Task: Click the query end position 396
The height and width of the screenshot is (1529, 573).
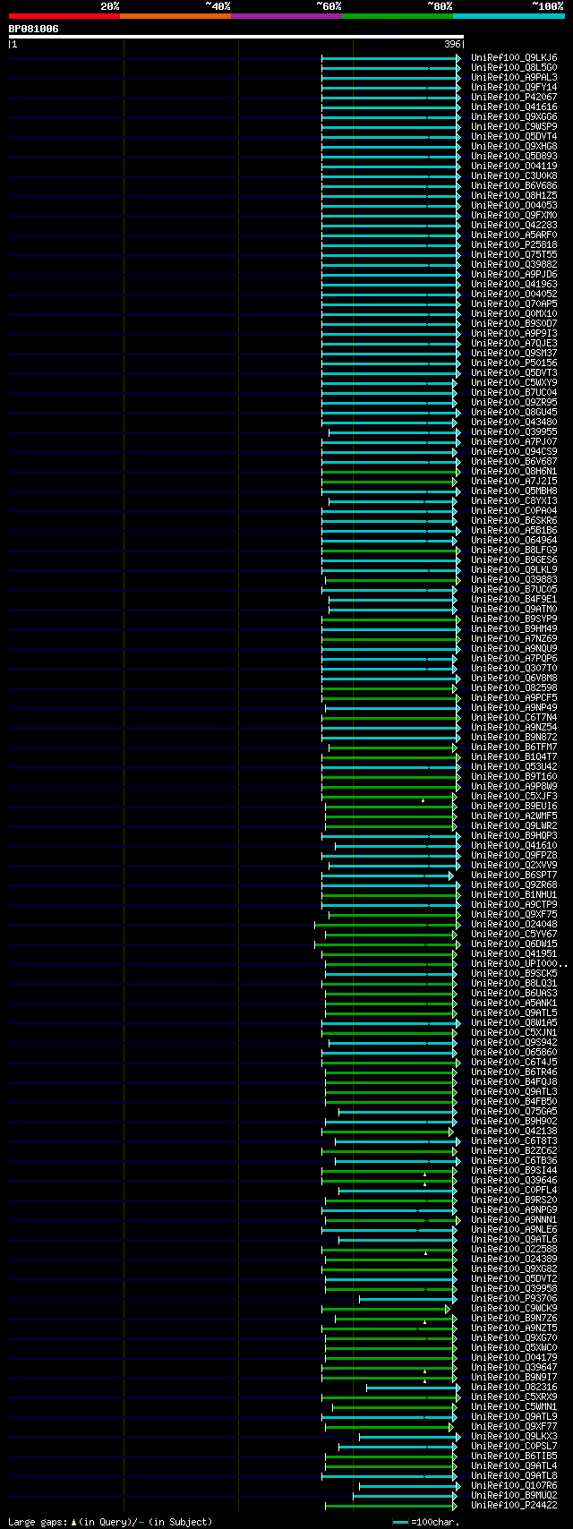Action: coord(452,44)
